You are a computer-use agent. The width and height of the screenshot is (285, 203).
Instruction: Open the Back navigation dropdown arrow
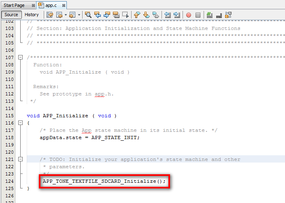(66, 15)
